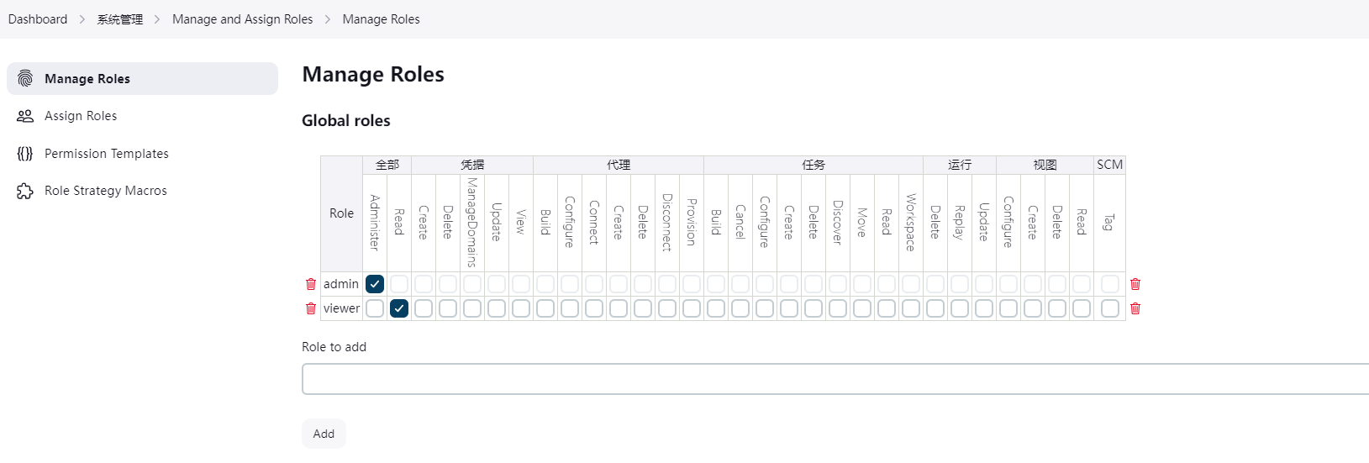
Task: Delete admin role using left trash icon
Action: [x=311, y=284]
